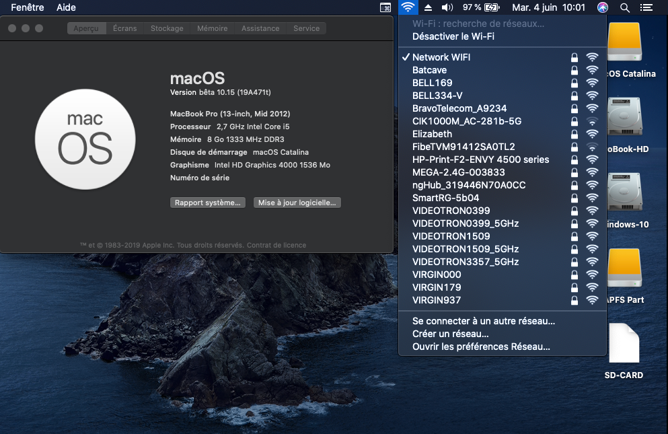
Task: Switch to the Assistance tab
Action: coord(260,28)
